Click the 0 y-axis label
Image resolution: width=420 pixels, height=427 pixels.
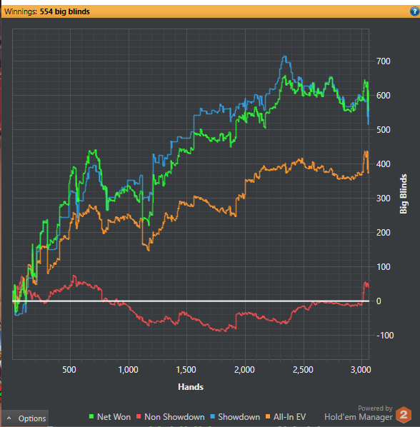click(379, 301)
